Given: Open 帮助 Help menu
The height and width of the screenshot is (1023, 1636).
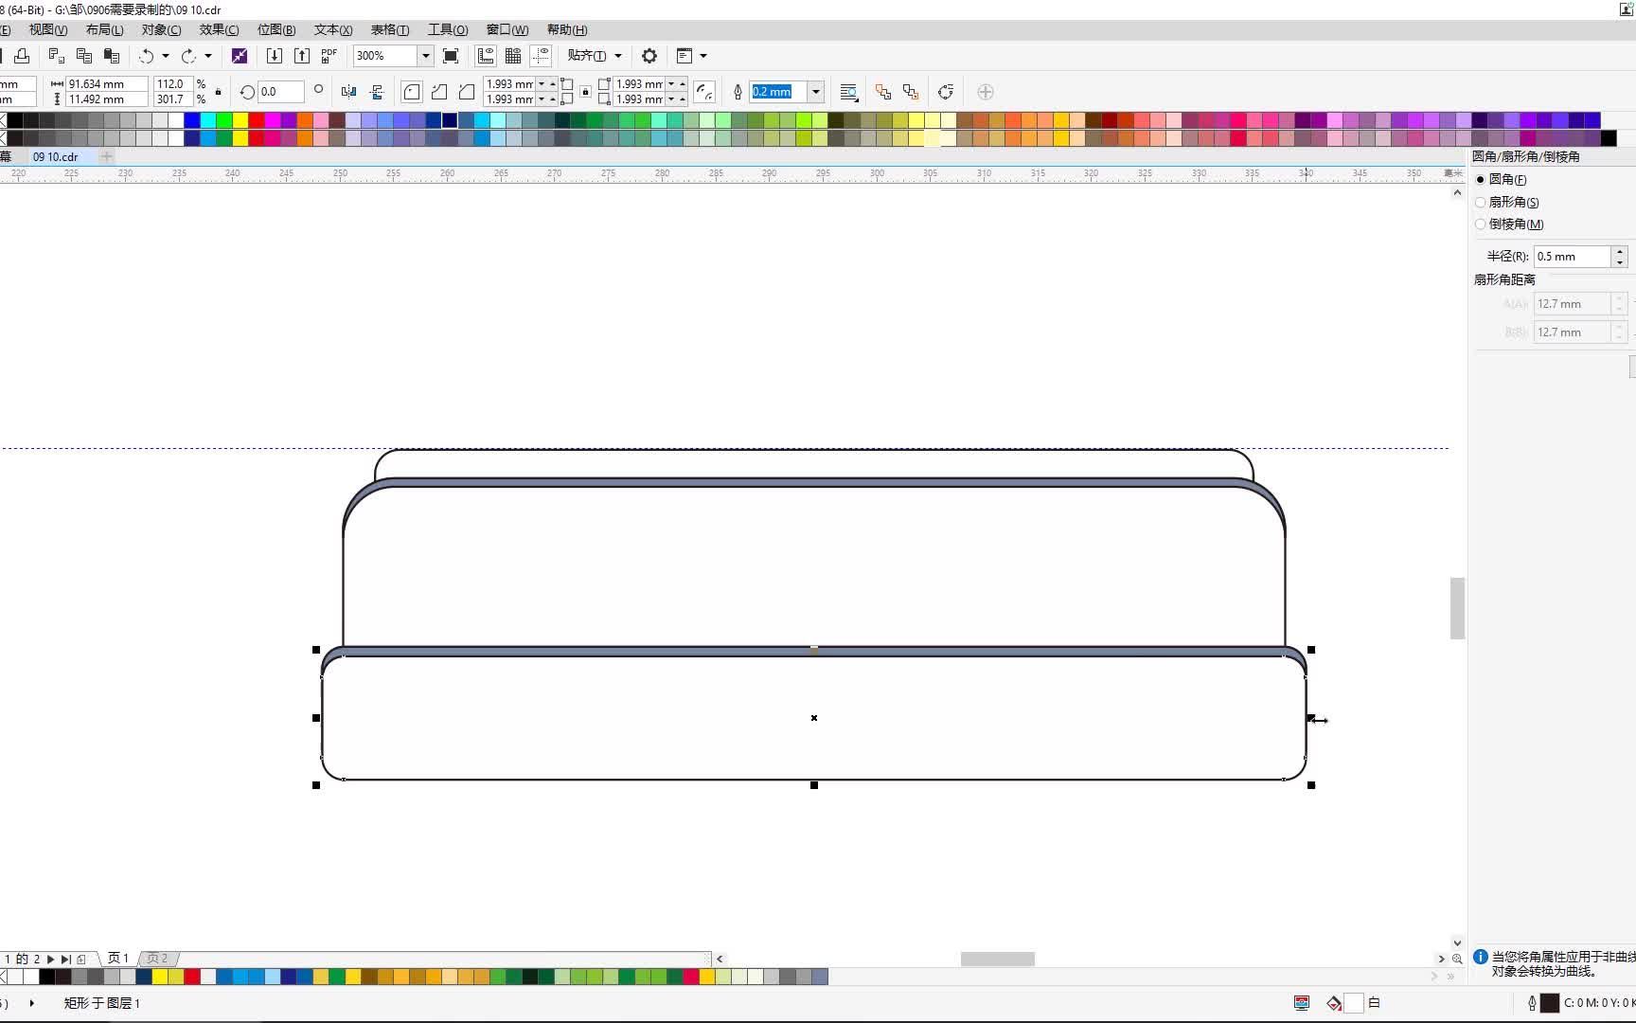Looking at the screenshot, I should click(567, 30).
